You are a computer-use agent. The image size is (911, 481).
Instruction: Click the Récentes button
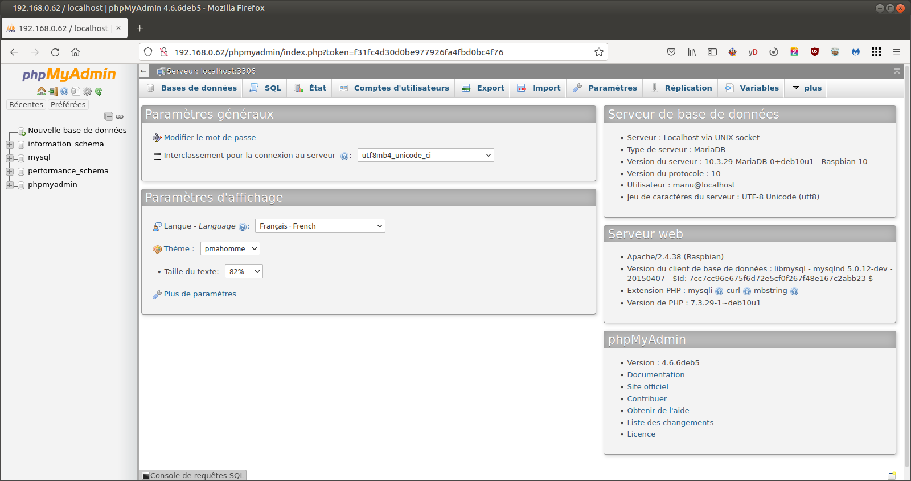point(26,104)
